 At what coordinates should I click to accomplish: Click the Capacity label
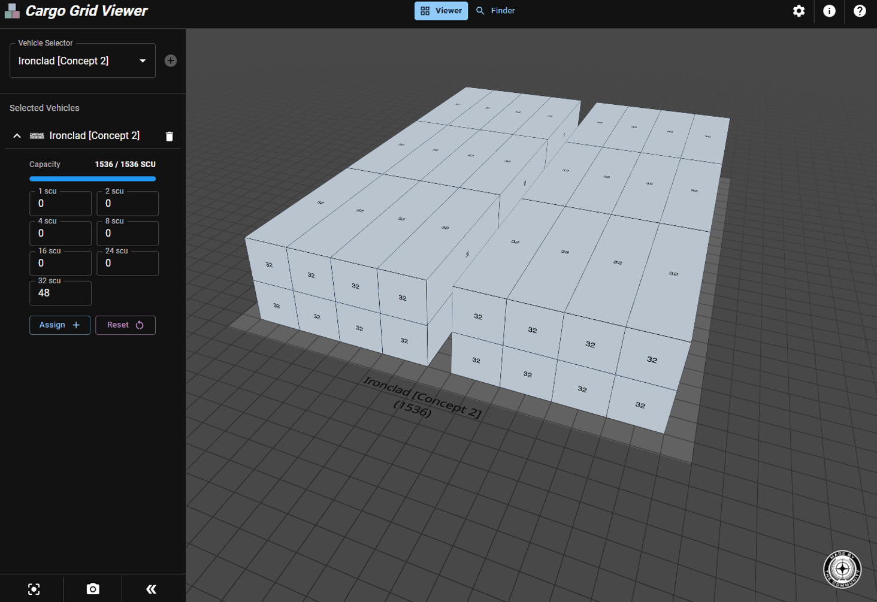click(45, 164)
